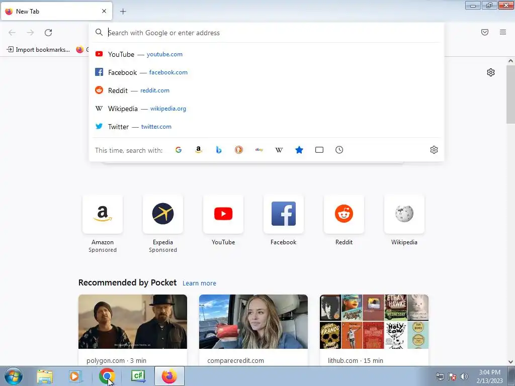Open new tab page customize gear

491,72
